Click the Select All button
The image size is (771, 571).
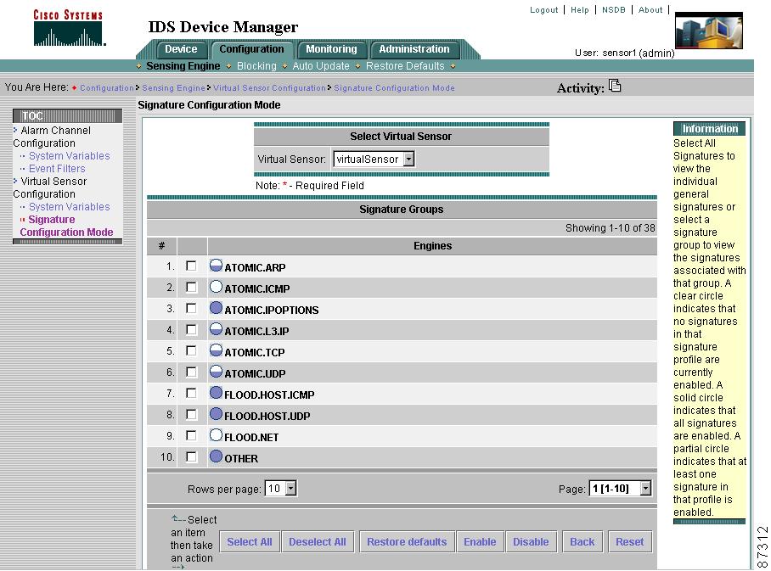pos(249,542)
